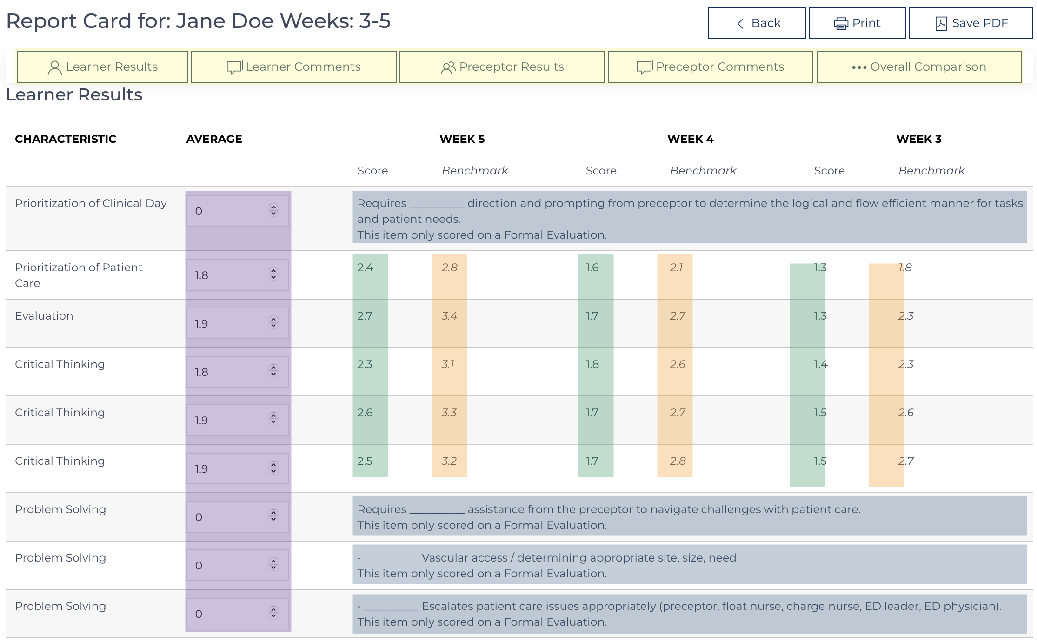Click the stepper arrows for the first Critical Thinking average
Image resolution: width=1037 pixels, height=642 pixels.
pyautogui.click(x=273, y=371)
